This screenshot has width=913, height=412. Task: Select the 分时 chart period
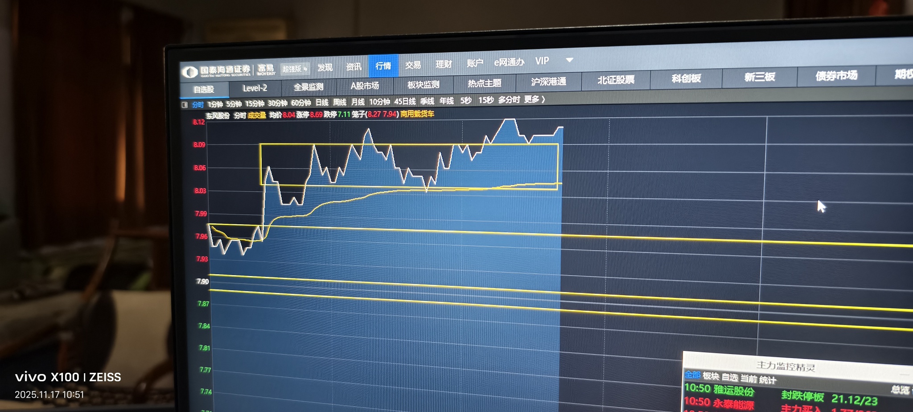tap(198, 105)
